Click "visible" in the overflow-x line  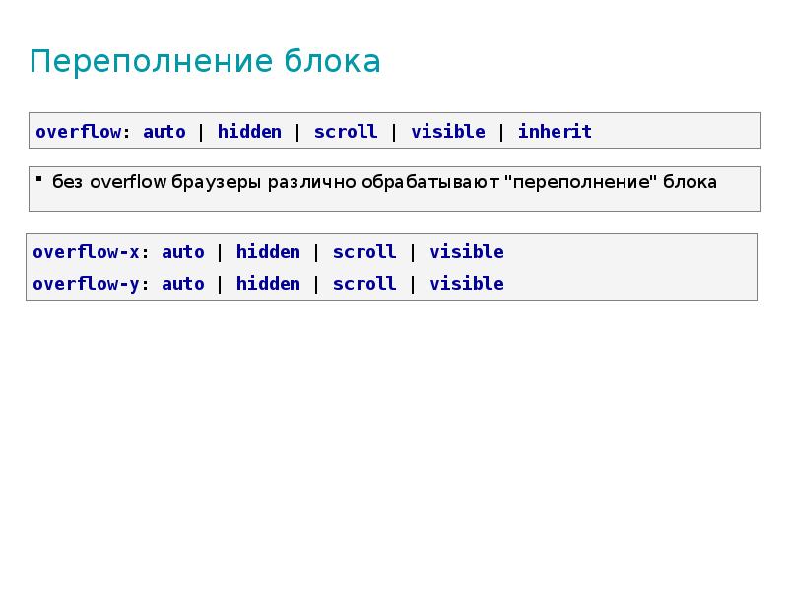point(467,252)
